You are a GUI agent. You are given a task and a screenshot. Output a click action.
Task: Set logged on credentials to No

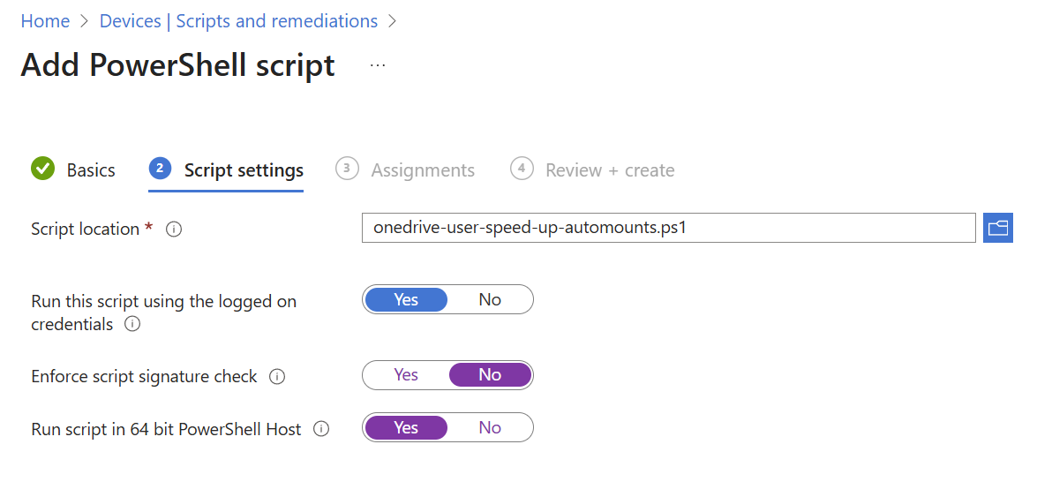pos(490,300)
